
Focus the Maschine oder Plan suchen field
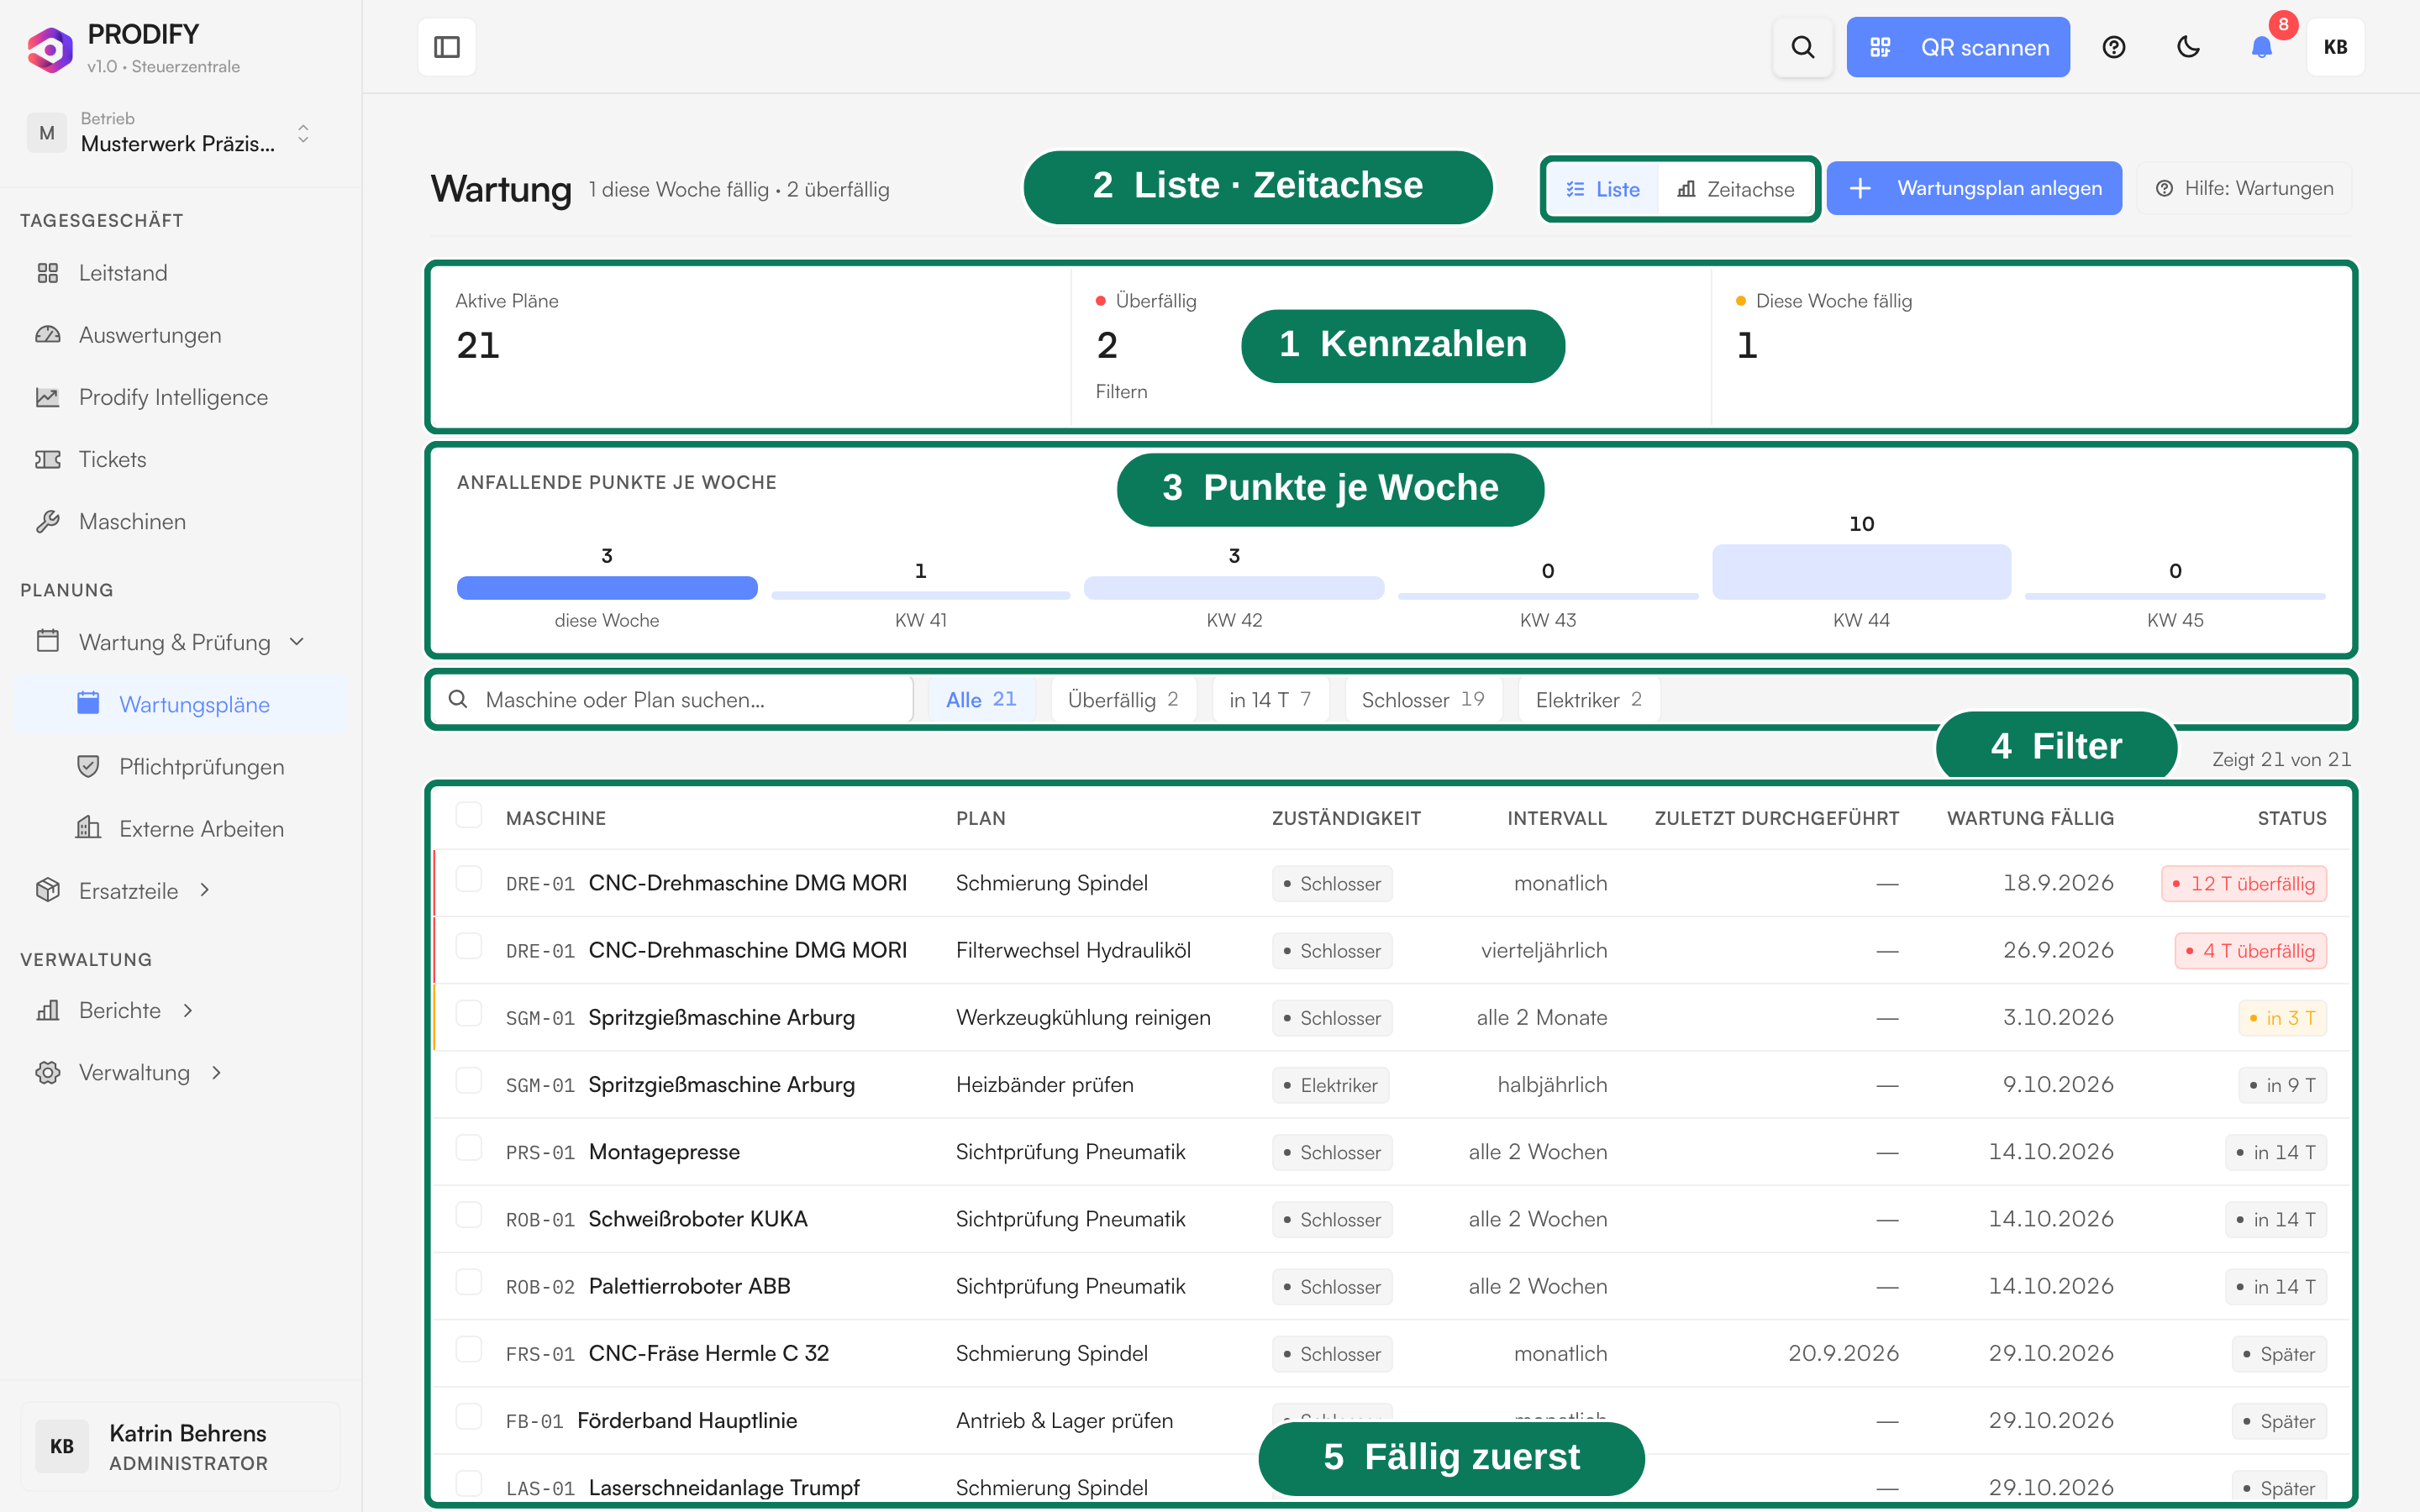[x=673, y=699]
